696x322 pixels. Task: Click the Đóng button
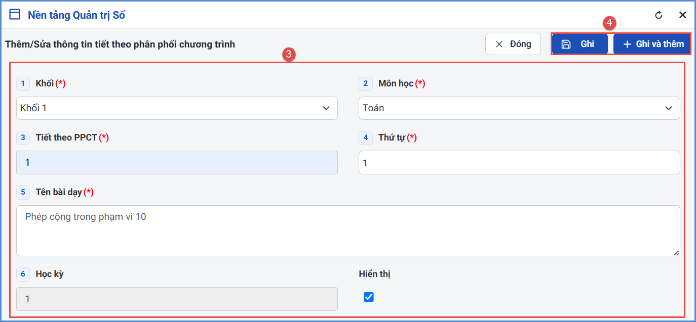tap(513, 44)
